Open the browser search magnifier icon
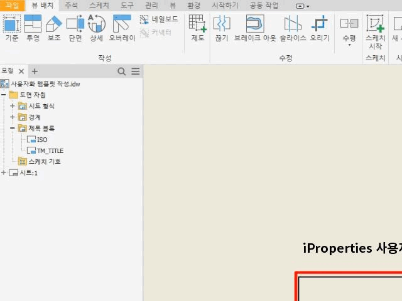 pyautogui.click(x=121, y=71)
